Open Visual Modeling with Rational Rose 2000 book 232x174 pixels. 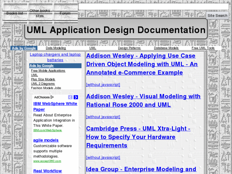144,101
